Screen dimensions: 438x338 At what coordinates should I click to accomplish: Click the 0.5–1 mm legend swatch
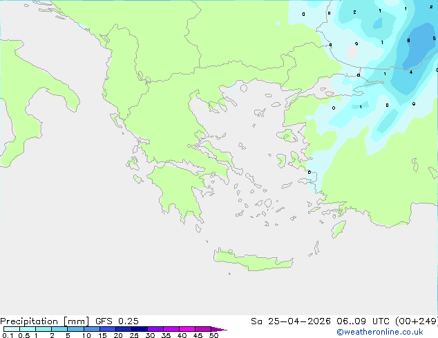(28, 329)
